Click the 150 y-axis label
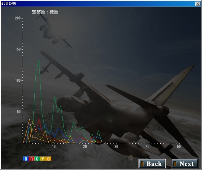This screenshot has width=202, height=170. (x=18, y=49)
